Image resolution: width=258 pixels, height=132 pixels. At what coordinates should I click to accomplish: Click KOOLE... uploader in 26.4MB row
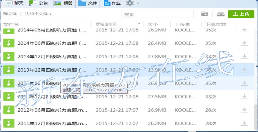click(x=185, y=43)
